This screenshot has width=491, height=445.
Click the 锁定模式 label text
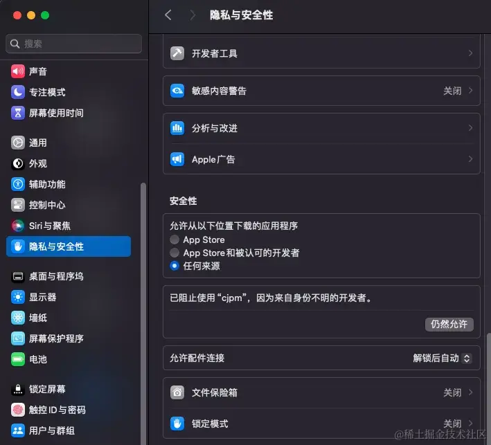(x=210, y=424)
